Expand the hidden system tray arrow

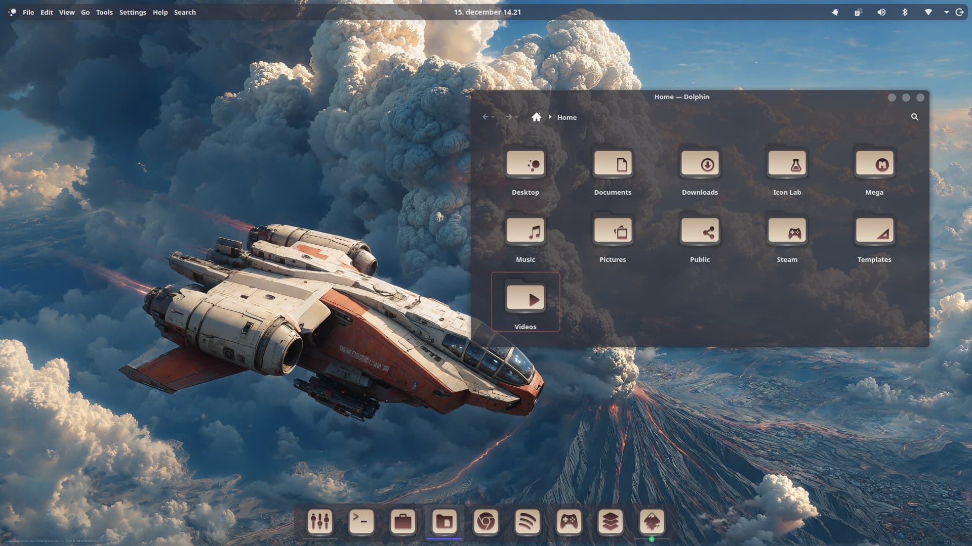click(x=946, y=12)
